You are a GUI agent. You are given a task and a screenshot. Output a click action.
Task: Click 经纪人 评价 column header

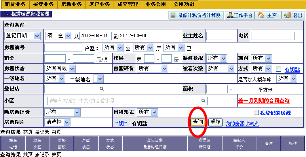[x=239, y=144]
